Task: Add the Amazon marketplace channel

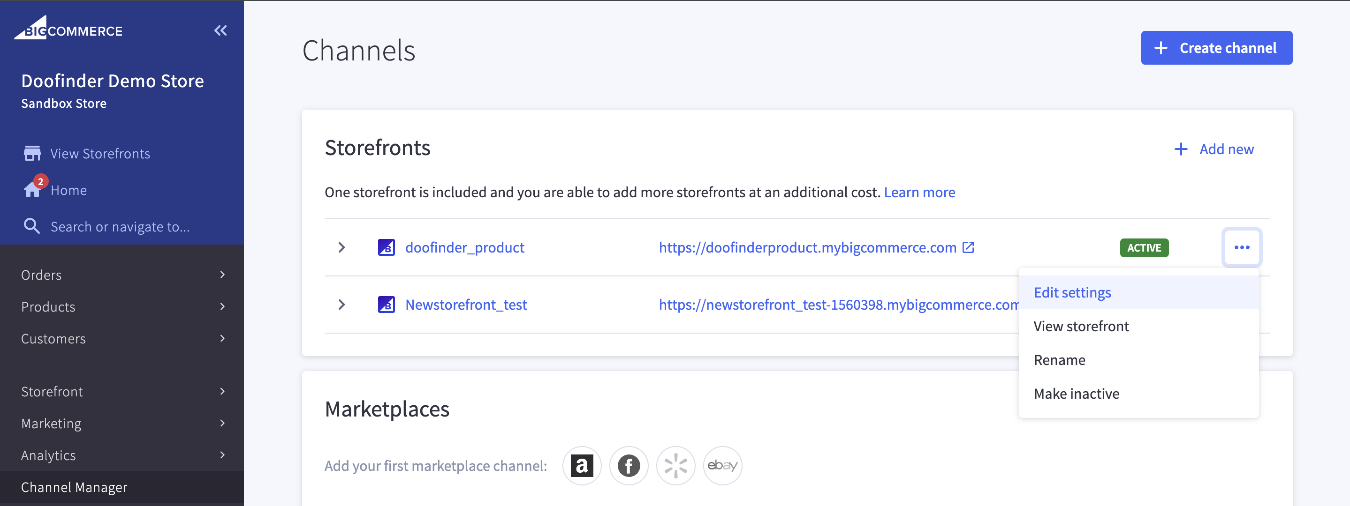Action: point(582,465)
